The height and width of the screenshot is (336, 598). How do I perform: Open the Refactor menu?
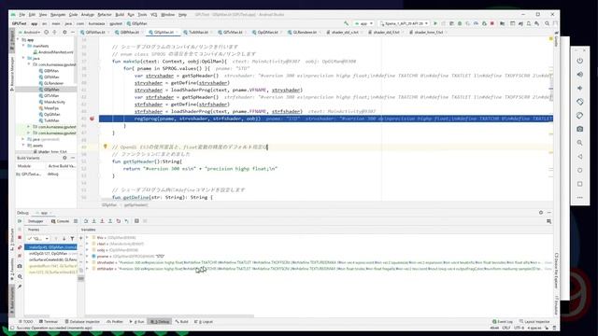(x=105, y=15)
